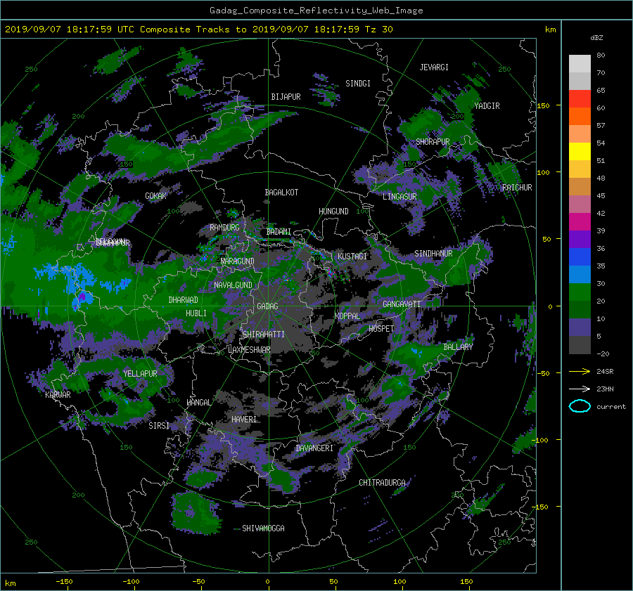Click the CHITRADURGA city label
This screenshot has height=591, width=633.
coord(382,483)
